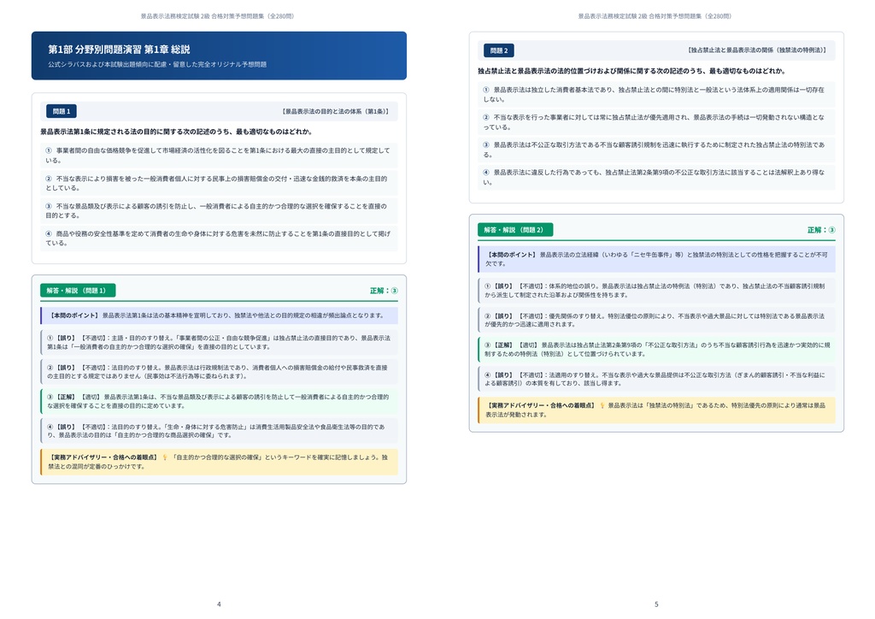Click question 2 point note 景品表示法の立法経緯（いわゆる「ニセ牛缶事件」等）
The image size is (875, 619).
[657, 259]
